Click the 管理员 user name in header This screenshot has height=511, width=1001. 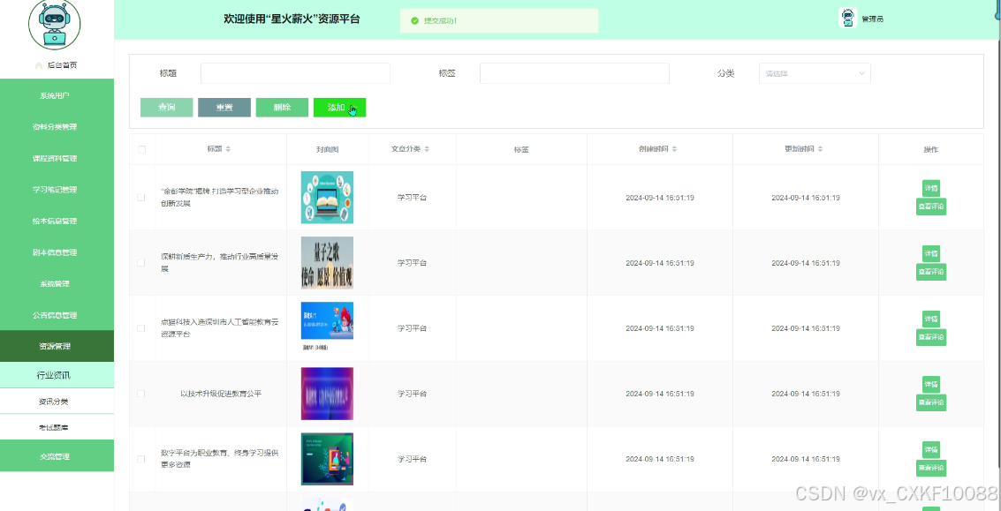[x=872, y=19]
